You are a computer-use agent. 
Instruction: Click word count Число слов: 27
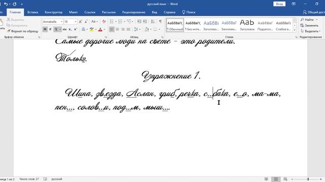click(29, 179)
